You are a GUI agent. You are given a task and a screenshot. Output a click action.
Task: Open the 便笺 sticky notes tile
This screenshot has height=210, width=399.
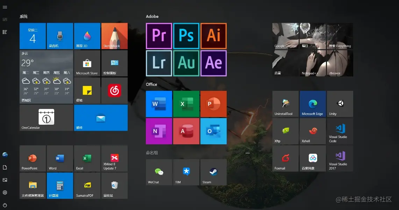tap(87, 90)
